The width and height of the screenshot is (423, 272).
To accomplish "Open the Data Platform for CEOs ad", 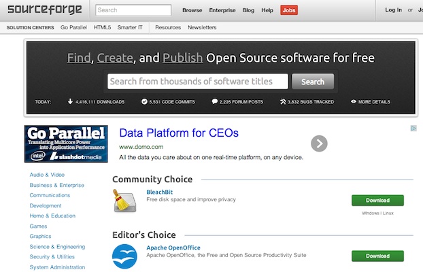I will coord(179,133).
